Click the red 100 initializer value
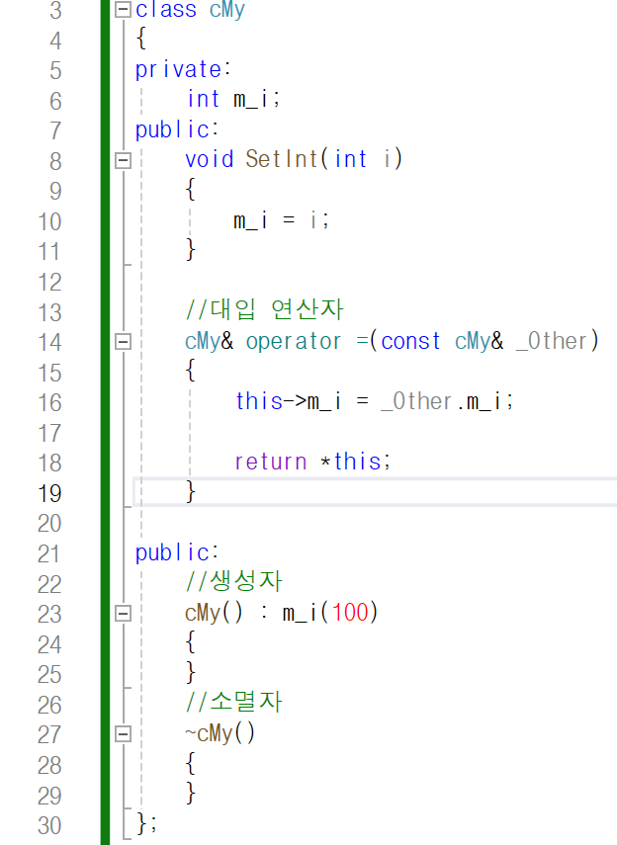This screenshot has height=845, width=617. click(350, 613)
